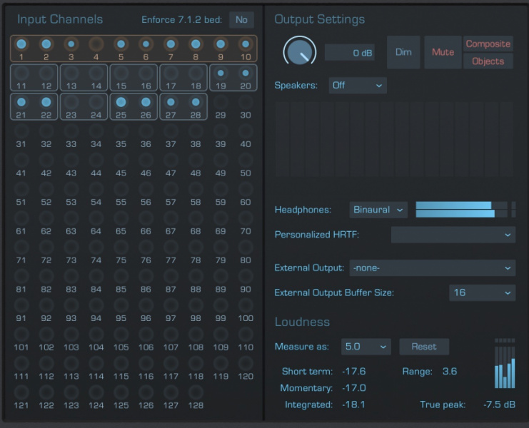This screenshot has width=529, height=428.
Task: Toggle Enforce 7.1.2 bed No button
Action: click(241, 20)
